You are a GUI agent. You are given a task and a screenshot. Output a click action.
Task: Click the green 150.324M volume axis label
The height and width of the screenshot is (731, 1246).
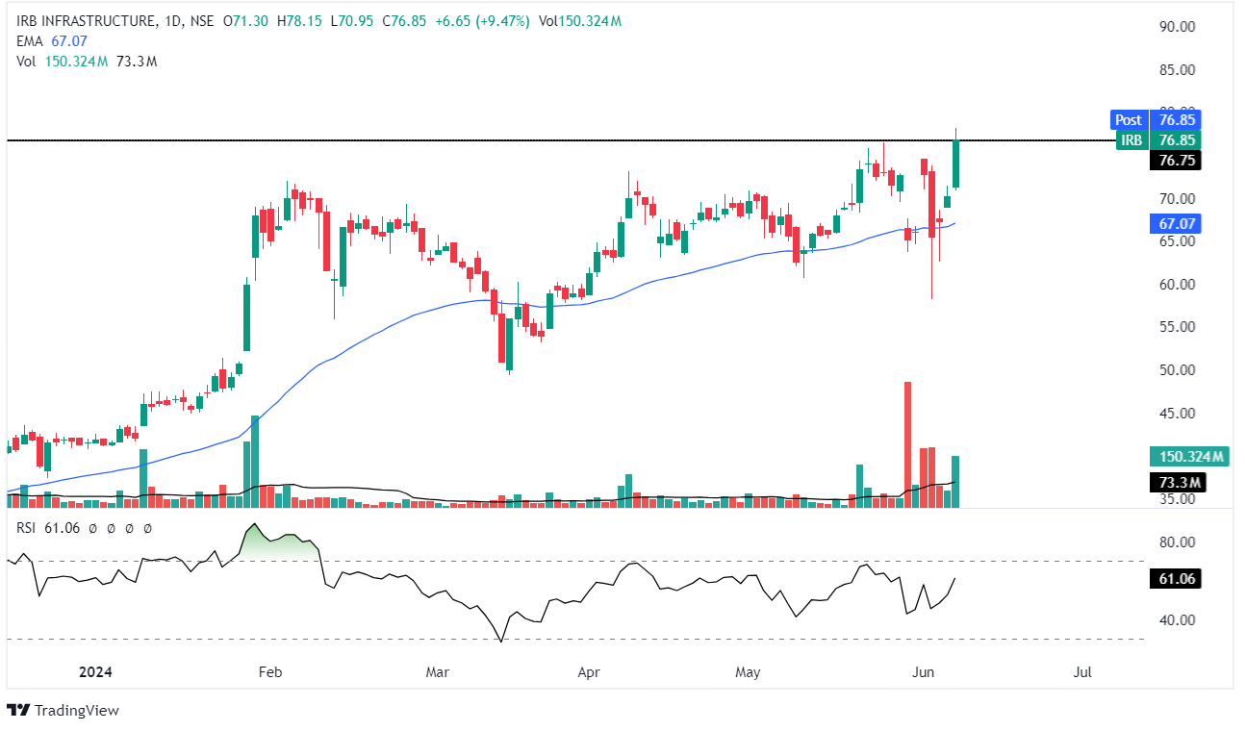point(1189,456)
